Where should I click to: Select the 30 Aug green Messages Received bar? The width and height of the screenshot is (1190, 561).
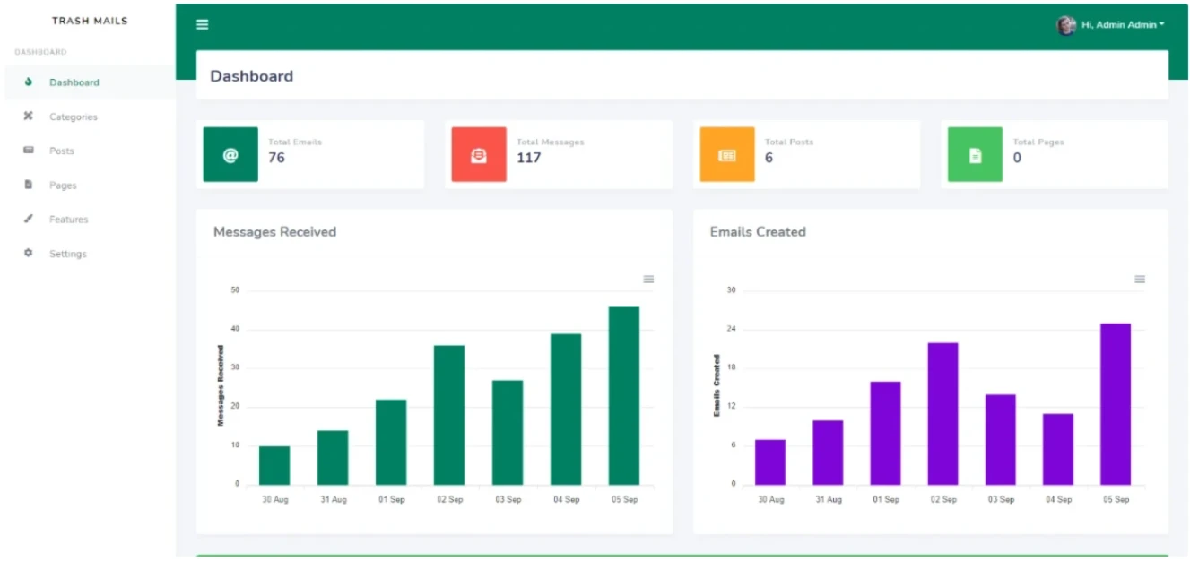point(274,465)
